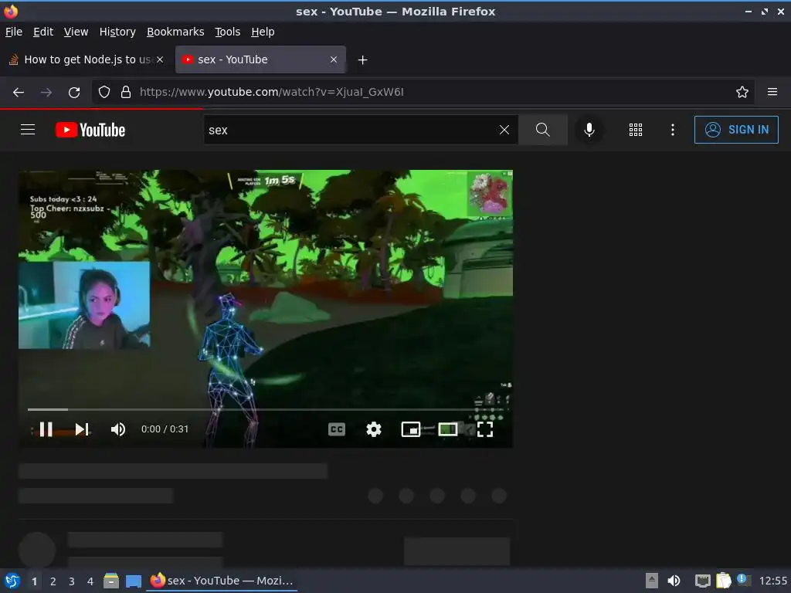Open the File menu
Screen dimensions: 791x593
pyautogui.click(x=14, y=32)
